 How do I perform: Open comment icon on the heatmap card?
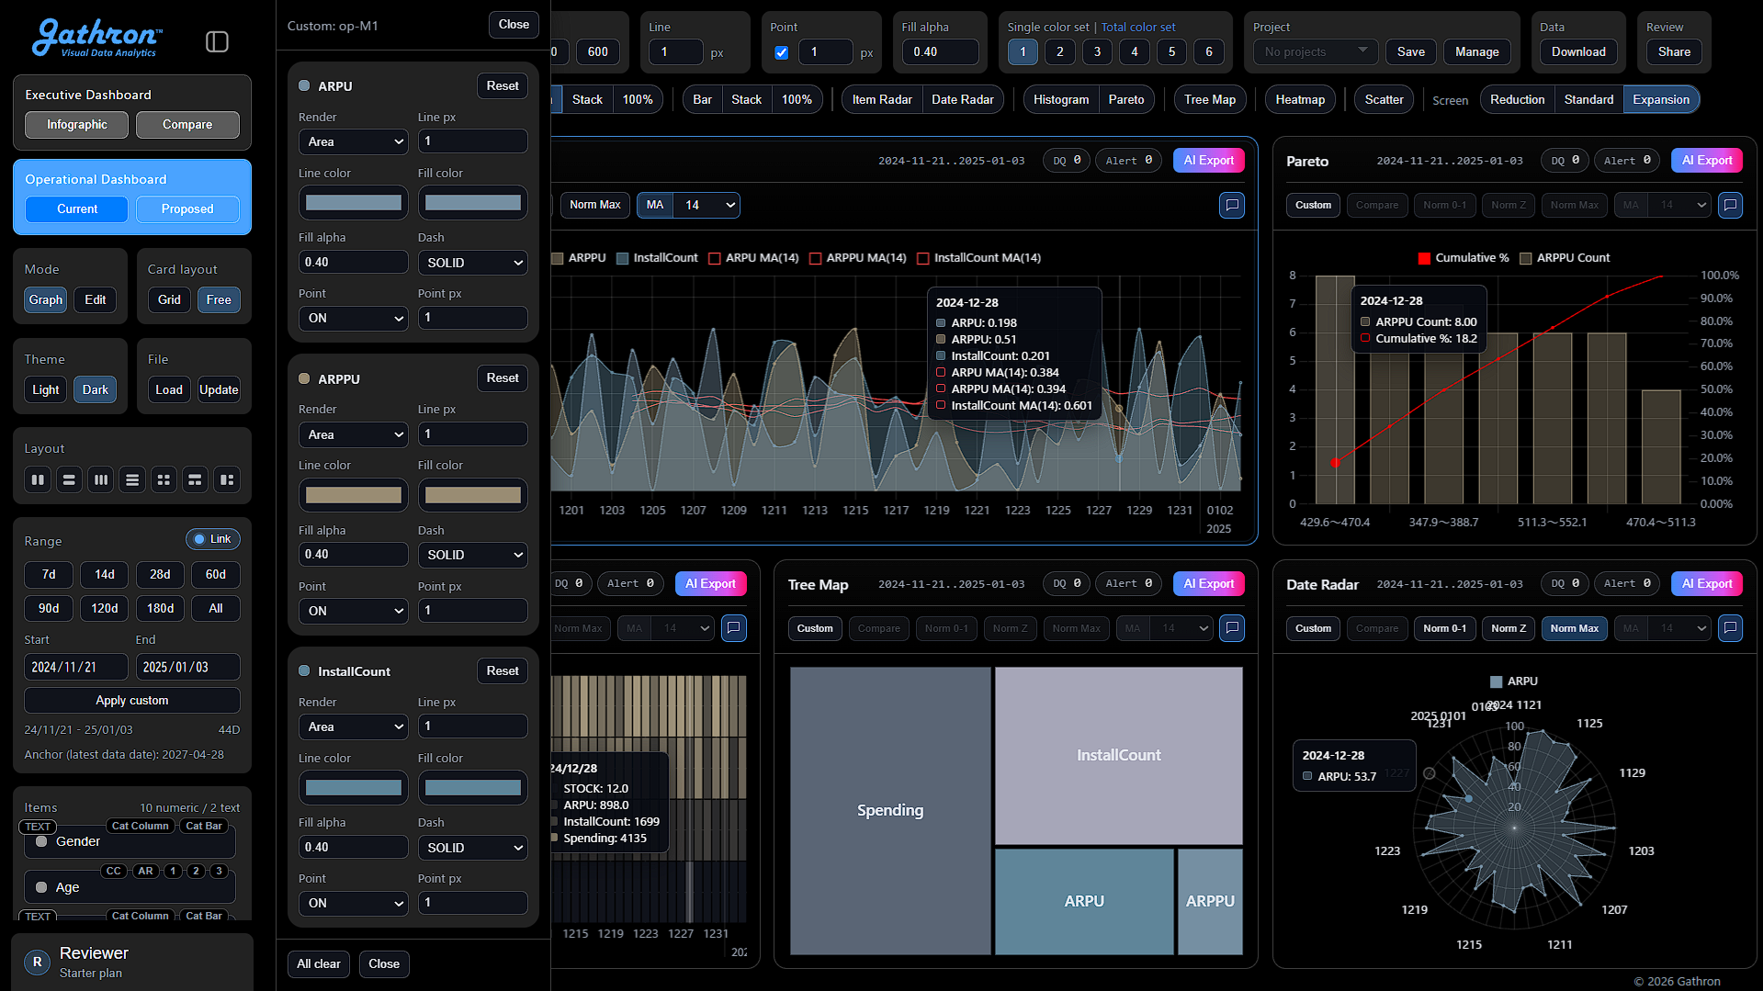[734, 628]
